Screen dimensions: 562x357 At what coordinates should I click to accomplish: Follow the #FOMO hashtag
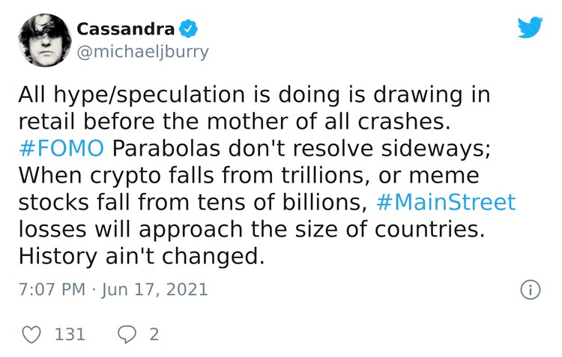61,148
